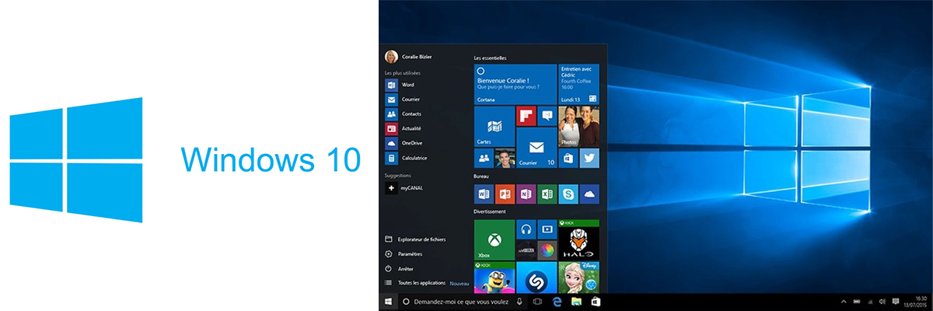Open the green Xbox tile
Screen dimensions: 933x311
(x=494, y=239)
